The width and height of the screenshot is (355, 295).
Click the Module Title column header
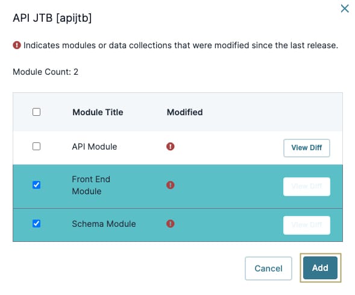(98, 112)
